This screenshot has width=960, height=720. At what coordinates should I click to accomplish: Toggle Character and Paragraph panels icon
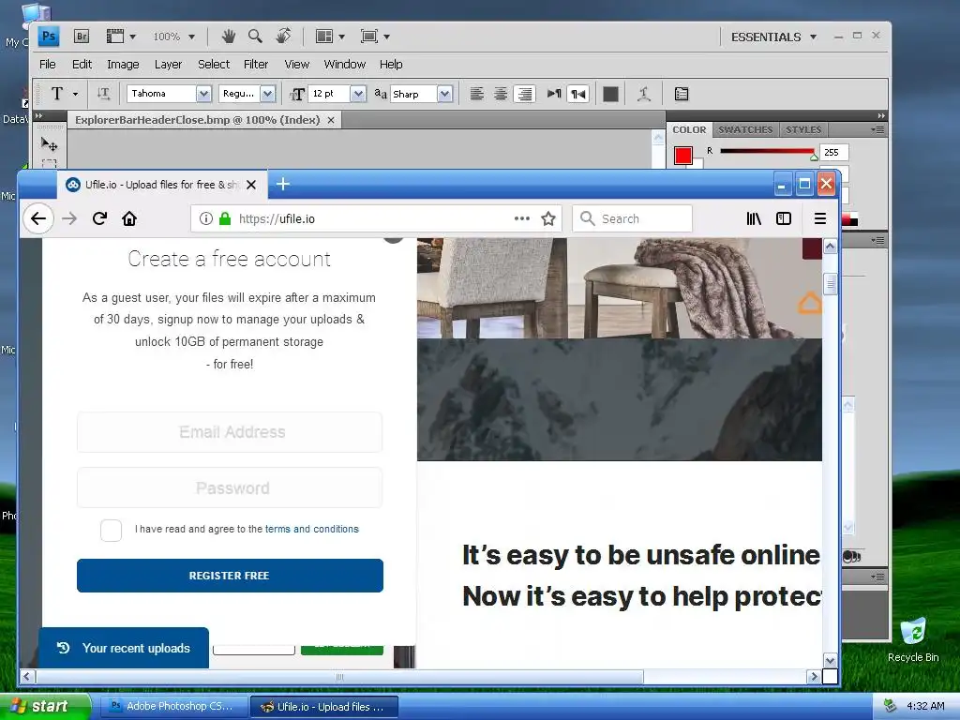[682, 94]
